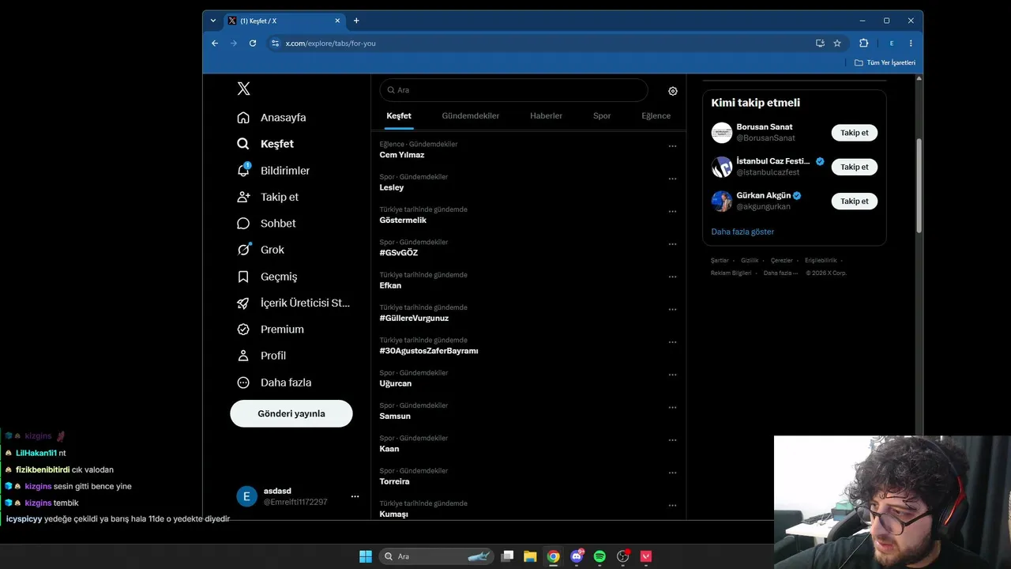Open Keşfet in the left sidebar
The height and width of the screenshot is (569, 1011).
265,144
